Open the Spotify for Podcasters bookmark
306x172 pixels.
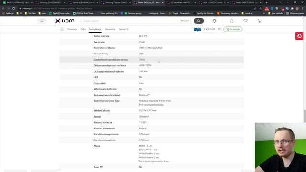pos(204,13)
